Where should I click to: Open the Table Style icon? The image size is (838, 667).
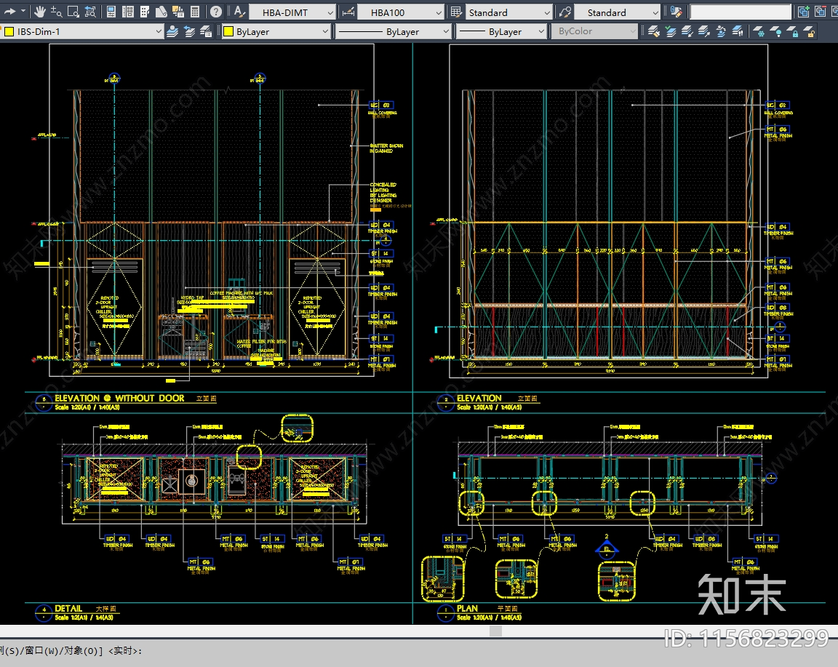[456, 12]
